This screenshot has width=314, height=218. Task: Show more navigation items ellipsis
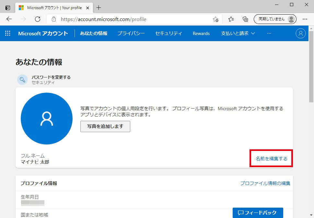(269, 33)
